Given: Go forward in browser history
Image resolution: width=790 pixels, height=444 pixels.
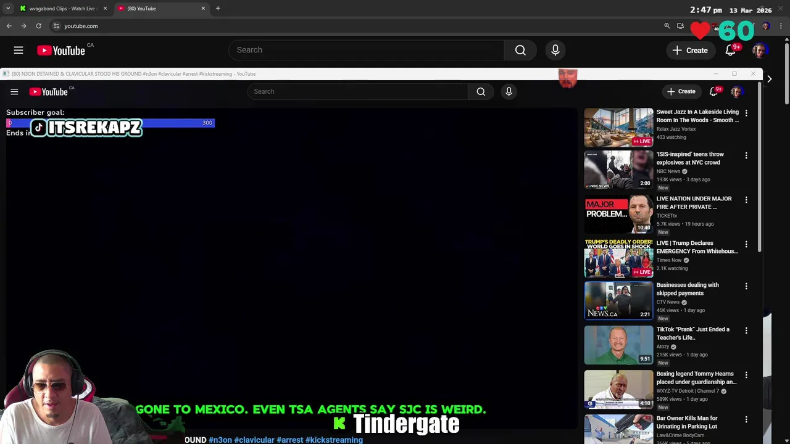Looking at the screenshot, I should [23, 26].
